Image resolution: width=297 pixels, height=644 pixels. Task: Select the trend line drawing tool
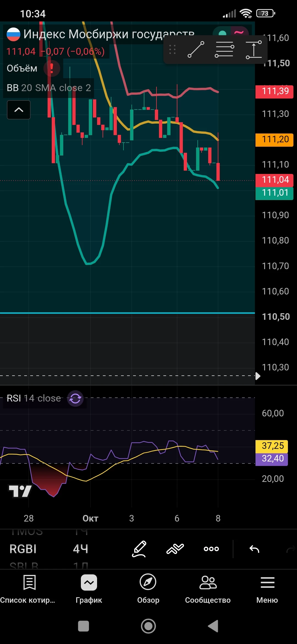point(196,50)
